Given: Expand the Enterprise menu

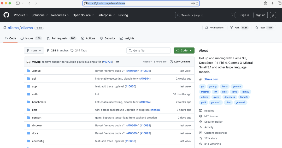Looking at the screenshot, I should 106,15.
